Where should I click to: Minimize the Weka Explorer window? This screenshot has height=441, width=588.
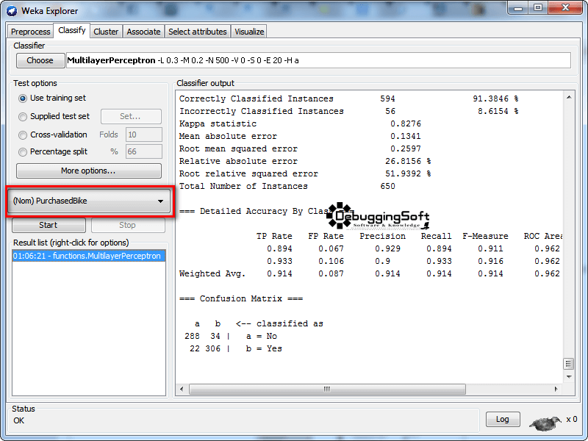click(518, 8)
